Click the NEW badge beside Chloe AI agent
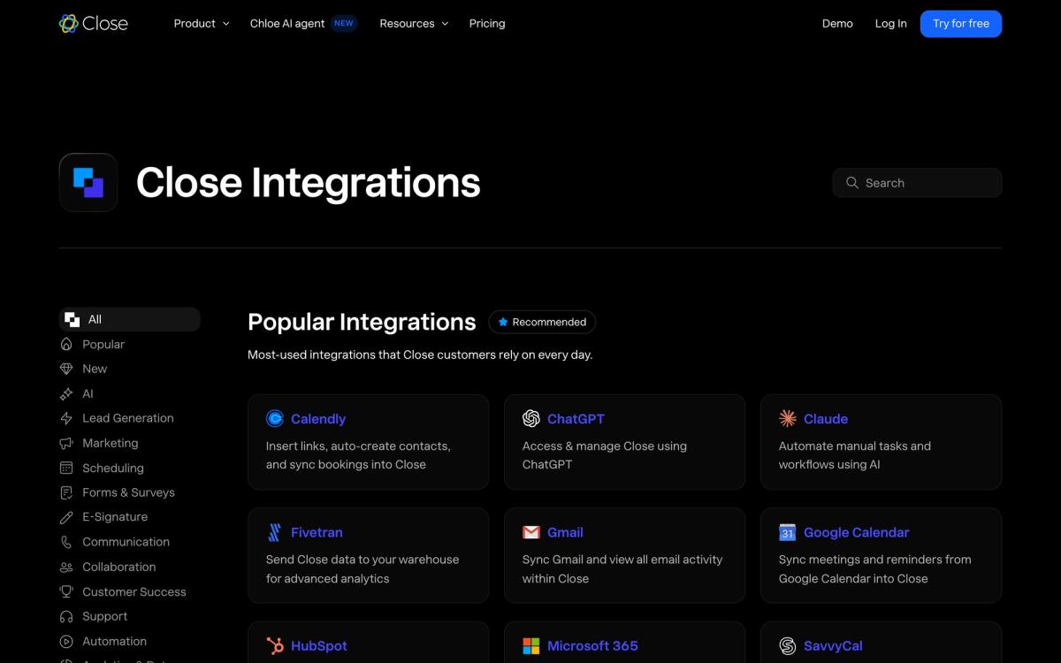The image size is (1061, 663). coord(344,24)
